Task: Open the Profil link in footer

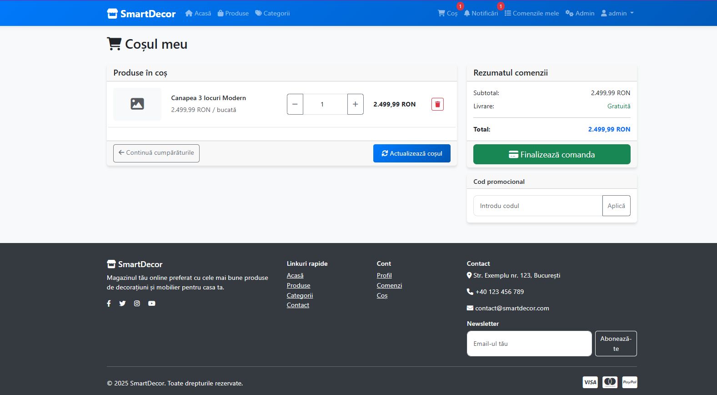Action: 384,275
